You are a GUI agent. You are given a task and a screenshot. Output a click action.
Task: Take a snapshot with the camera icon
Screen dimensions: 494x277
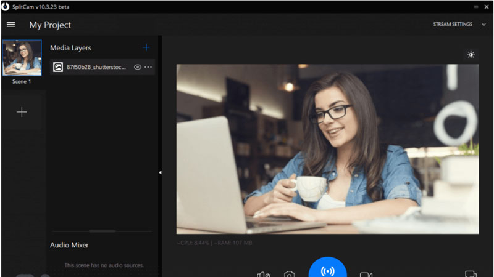[289, 274]
